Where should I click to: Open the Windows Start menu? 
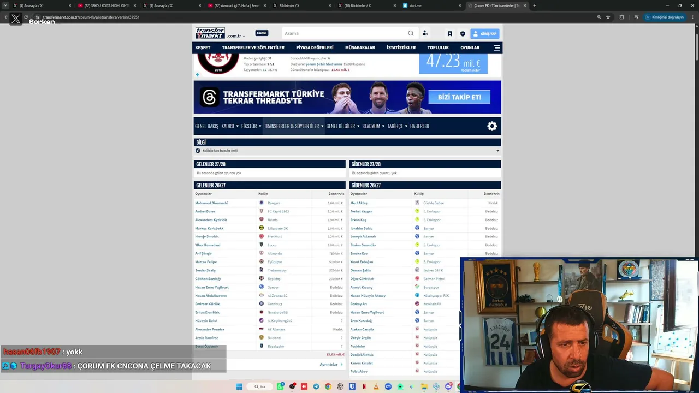click(239, 386)
